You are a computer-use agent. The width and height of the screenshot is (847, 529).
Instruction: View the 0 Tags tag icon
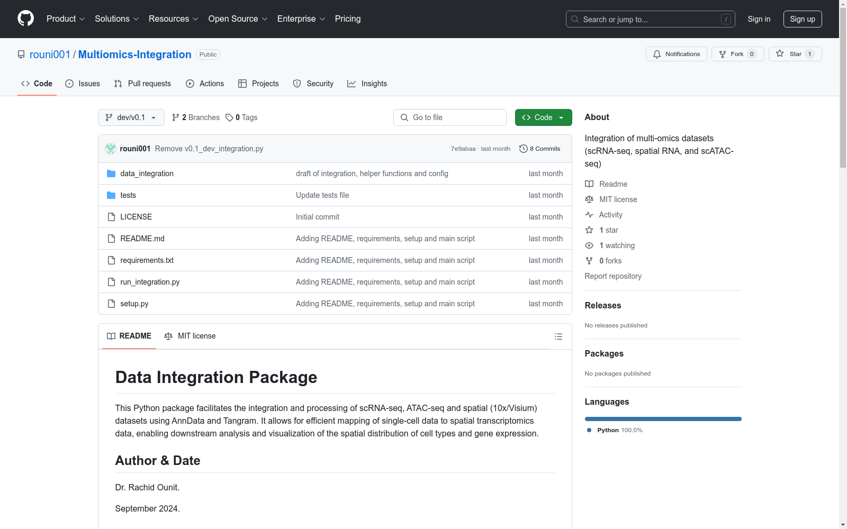point(229,117)
